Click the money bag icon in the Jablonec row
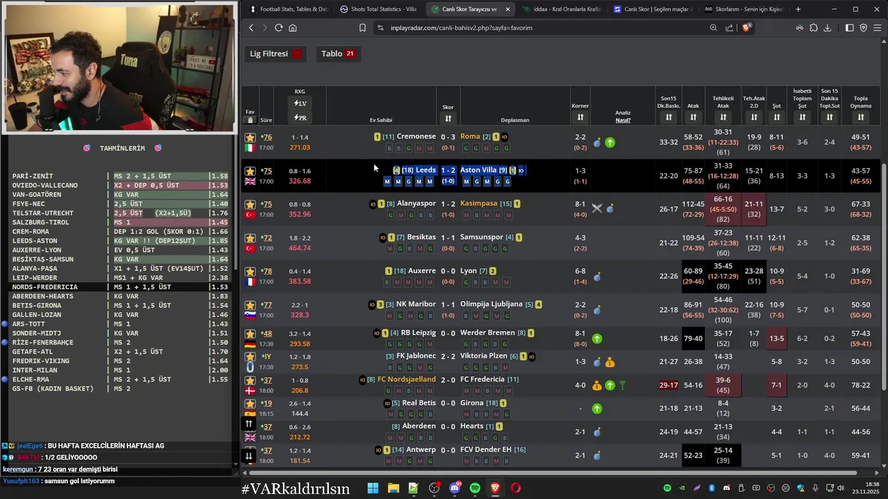This screenshot has width=888, height=499. (610, 362)
